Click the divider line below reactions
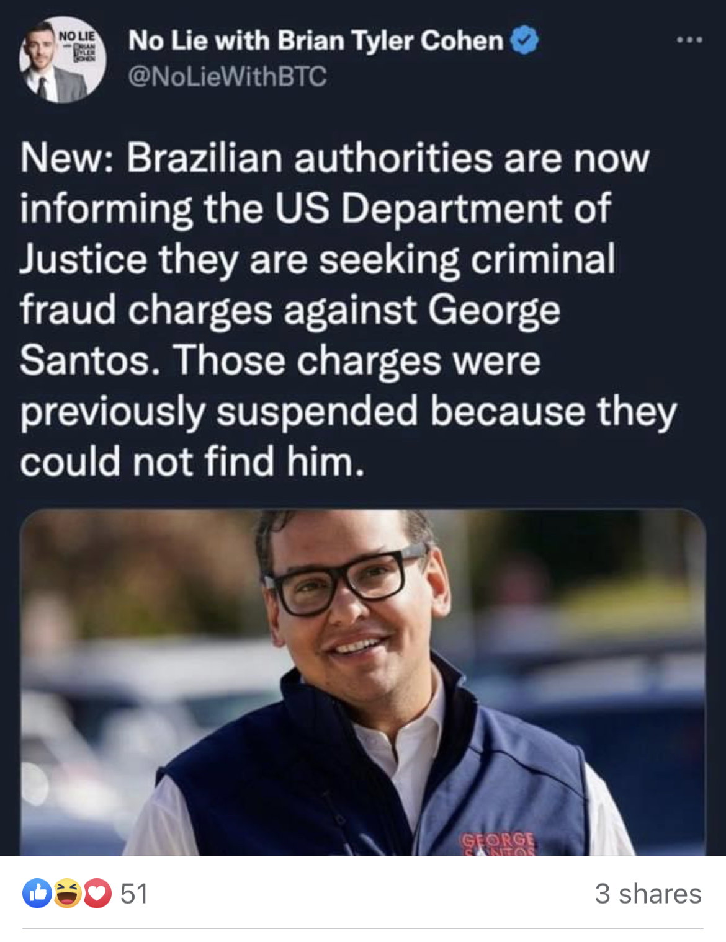The image size is (726, 942). pyautogui.click(x=363, y=928)
